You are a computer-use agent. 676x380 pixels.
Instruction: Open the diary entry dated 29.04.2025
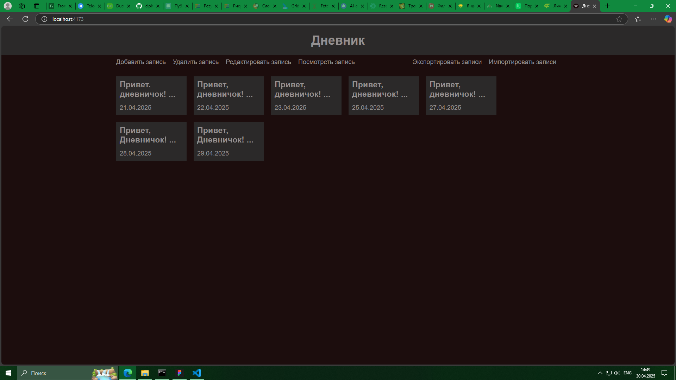229,141
